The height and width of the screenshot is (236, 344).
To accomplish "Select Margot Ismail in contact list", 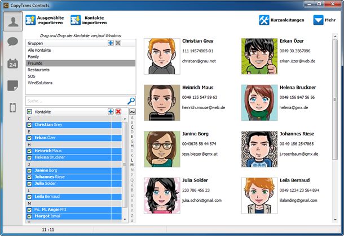I will click(74, 216).
